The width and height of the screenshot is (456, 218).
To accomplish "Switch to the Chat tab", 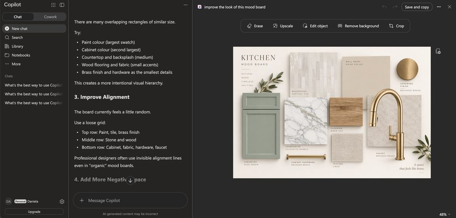I will pos(18,17).
